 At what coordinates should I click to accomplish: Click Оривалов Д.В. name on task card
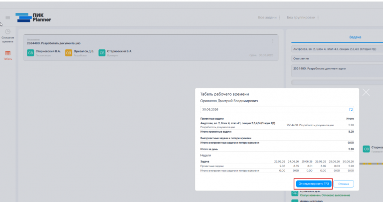(84, 51)
